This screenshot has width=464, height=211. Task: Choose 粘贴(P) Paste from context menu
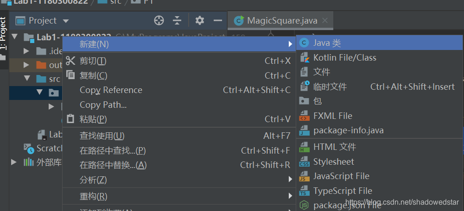coord(179,119)
